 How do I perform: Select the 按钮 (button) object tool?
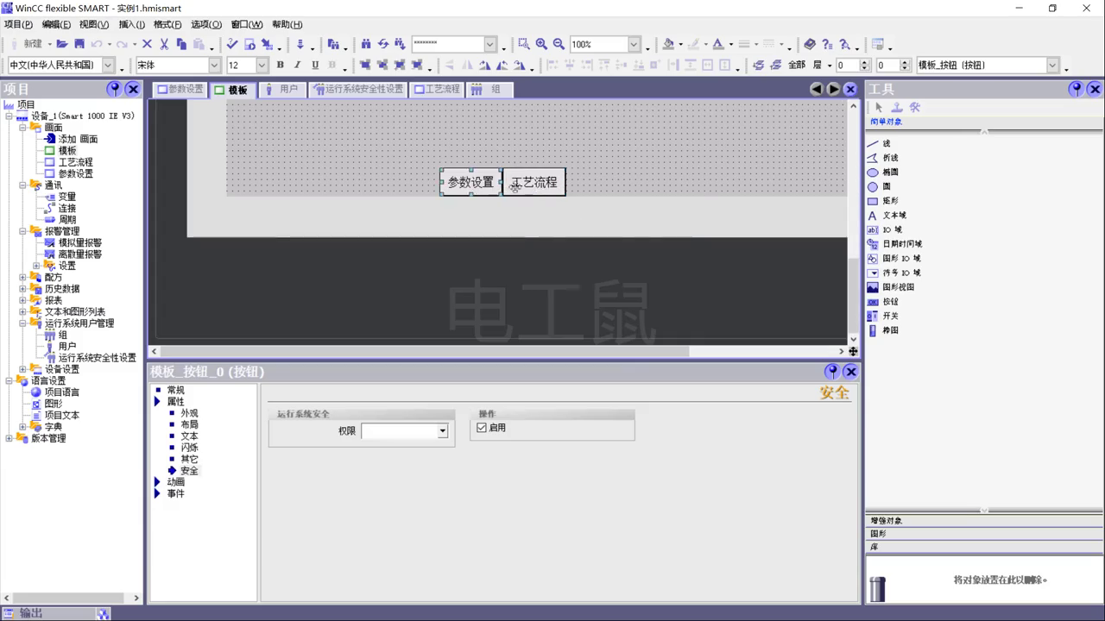click(x=889, y=302)
